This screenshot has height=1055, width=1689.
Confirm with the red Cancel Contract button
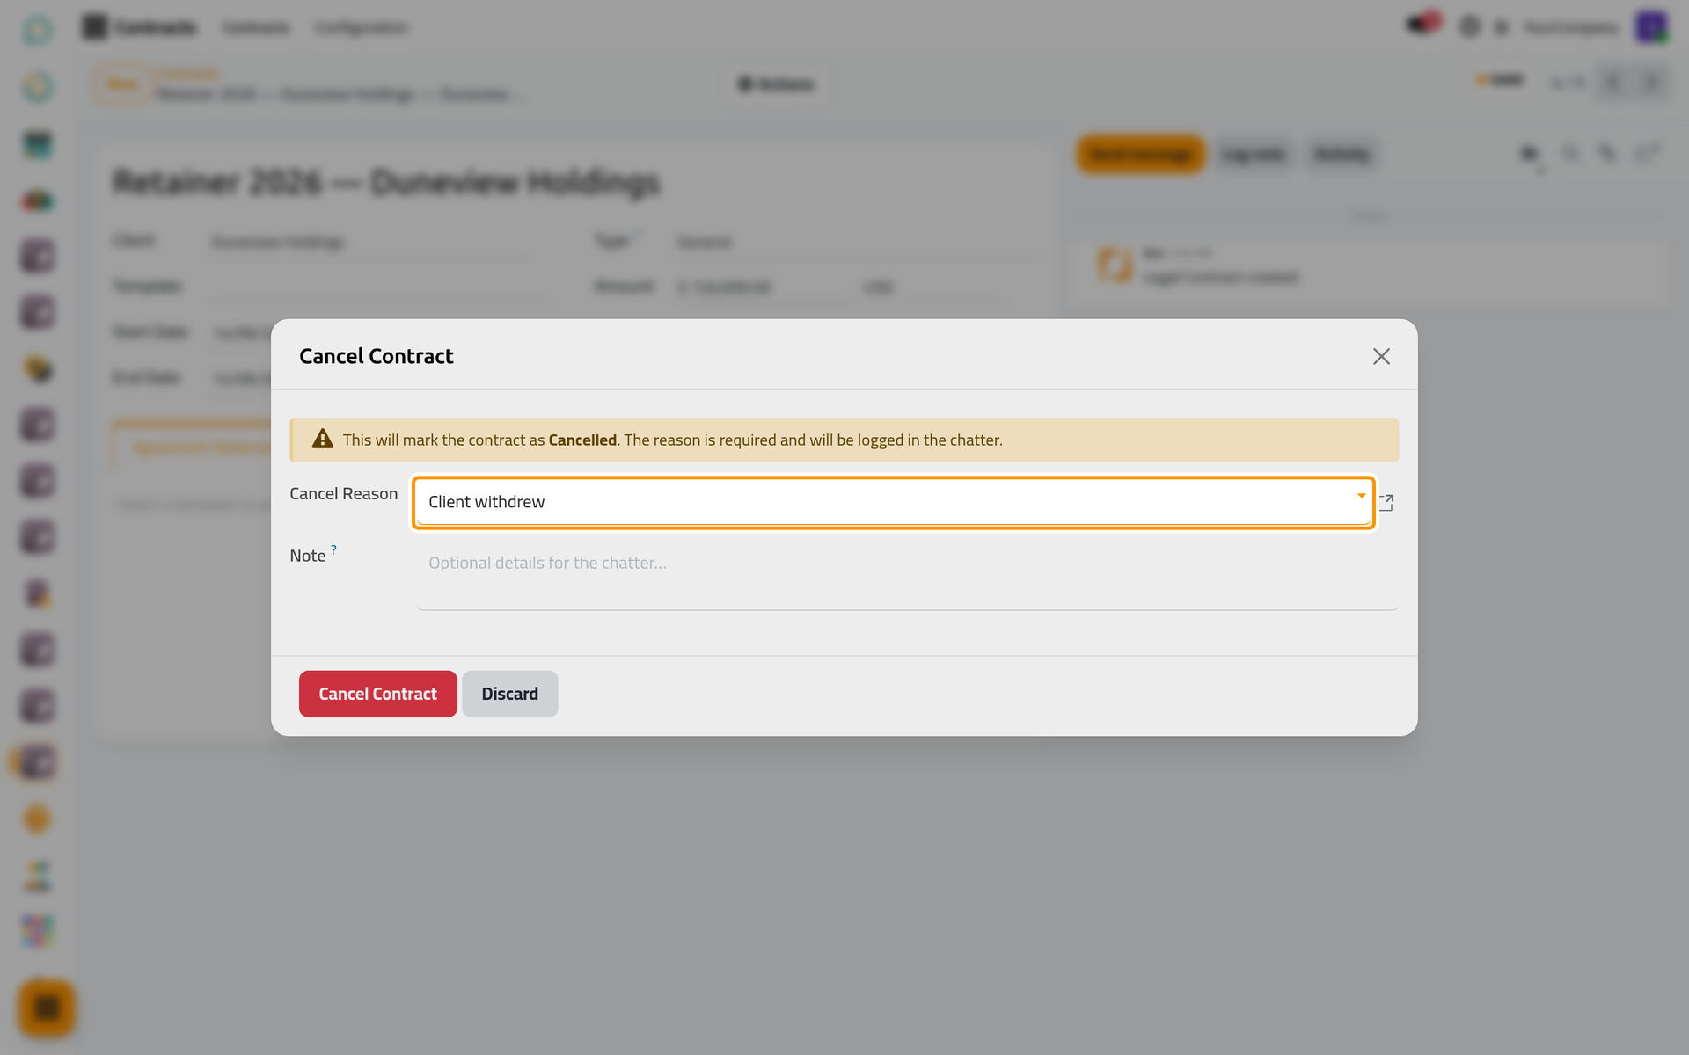377,694
